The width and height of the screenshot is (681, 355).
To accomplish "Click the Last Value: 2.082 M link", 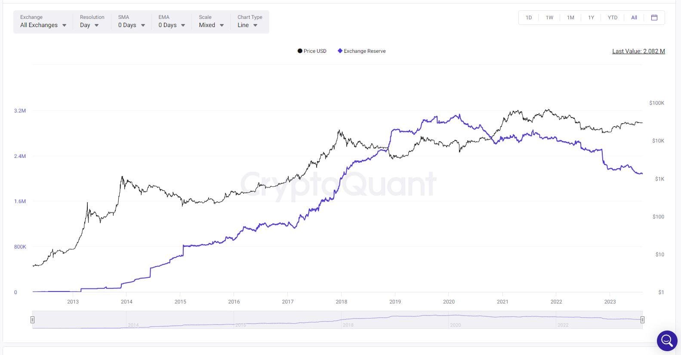I will [638, 51].
